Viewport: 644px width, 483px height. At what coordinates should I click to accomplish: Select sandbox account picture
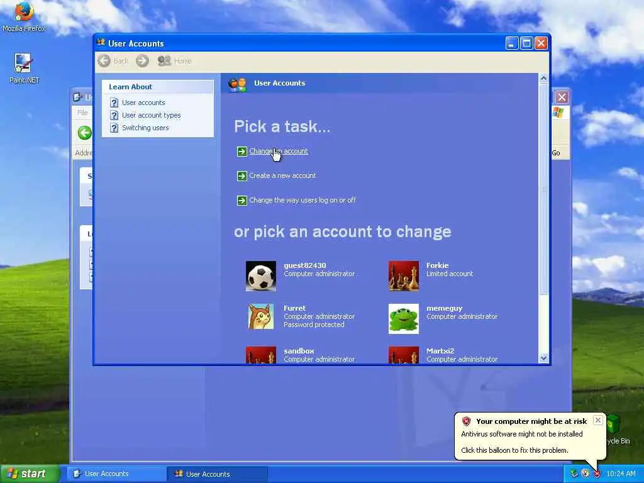[261, 355]
